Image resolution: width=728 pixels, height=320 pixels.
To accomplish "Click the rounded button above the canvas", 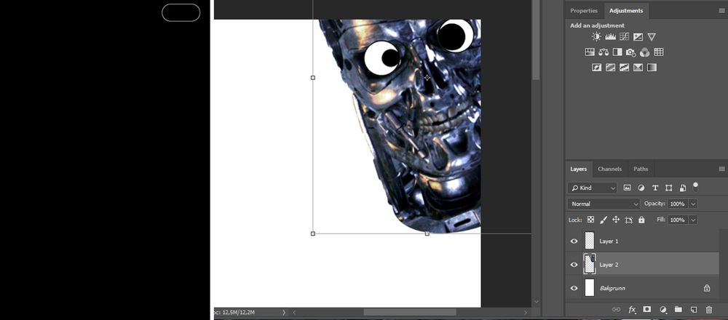I will tap(181, 12).
